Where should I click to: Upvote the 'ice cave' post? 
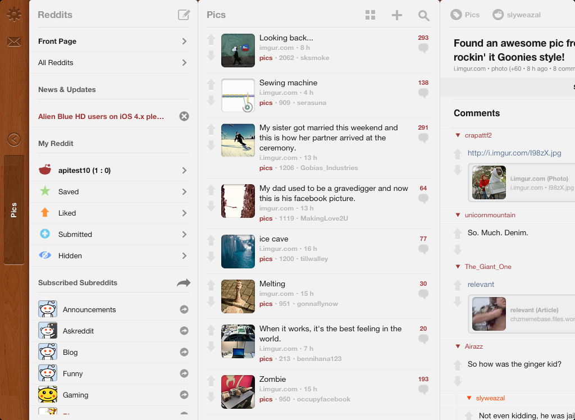point(211,241)
